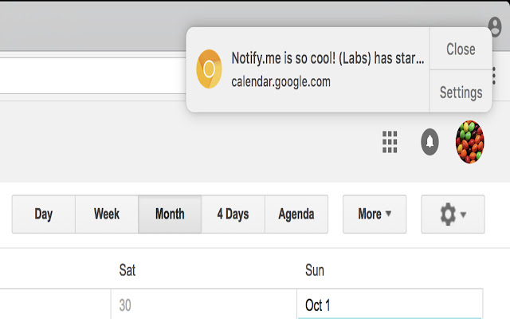Switch to 4 Days view
Viewport: 510px width, 319px height.
point(233,215)
